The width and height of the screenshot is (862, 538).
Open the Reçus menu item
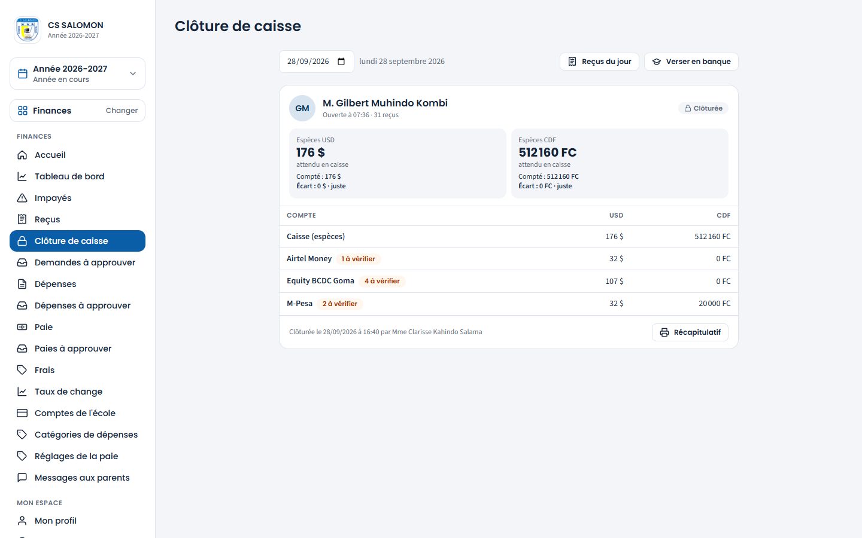click(x=77, y=219)
